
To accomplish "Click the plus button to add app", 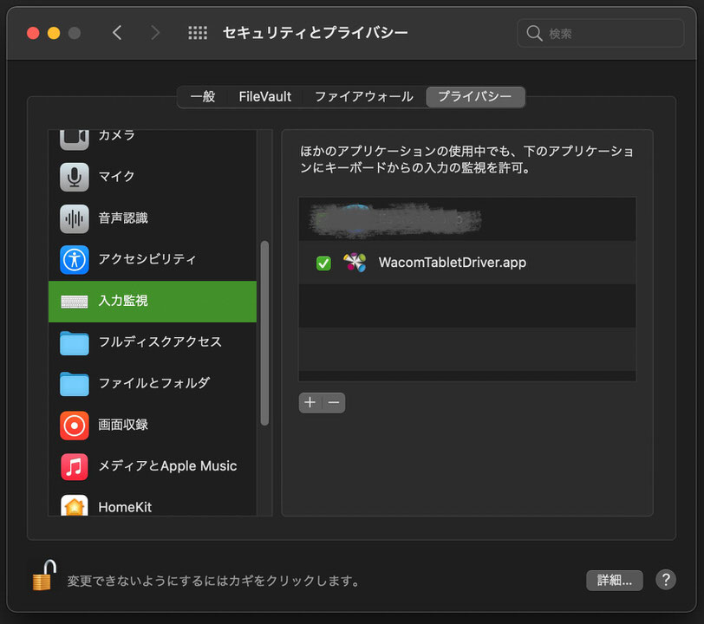I will (310, 403).
